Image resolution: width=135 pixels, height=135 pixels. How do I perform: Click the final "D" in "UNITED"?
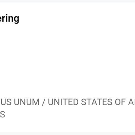tap(76, 102)
